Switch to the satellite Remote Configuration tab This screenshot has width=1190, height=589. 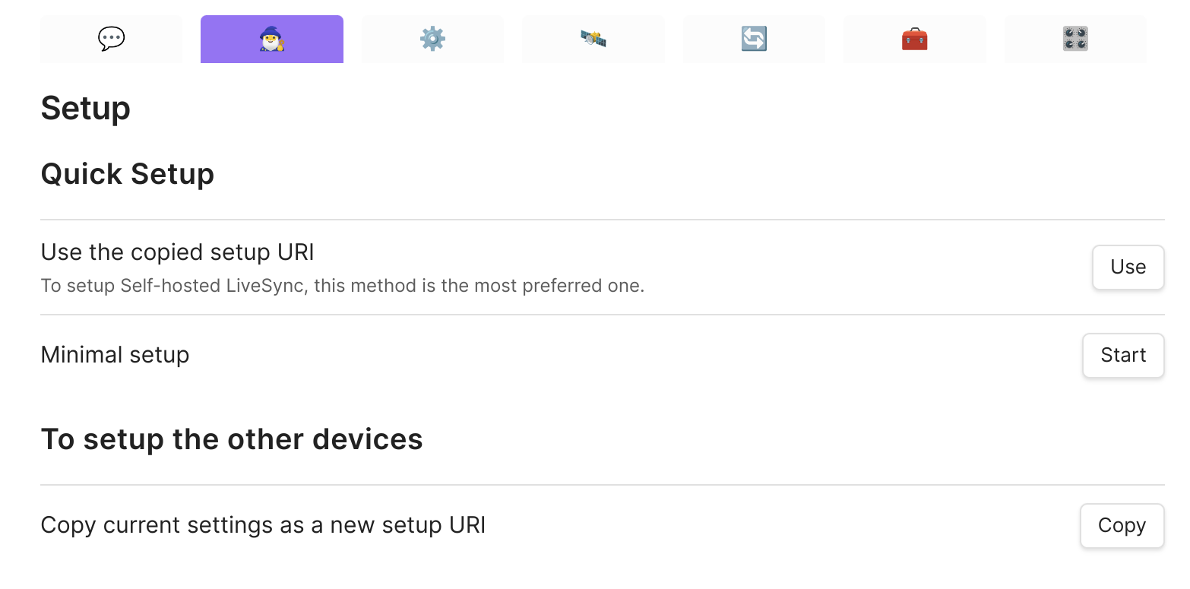[593, 39]
